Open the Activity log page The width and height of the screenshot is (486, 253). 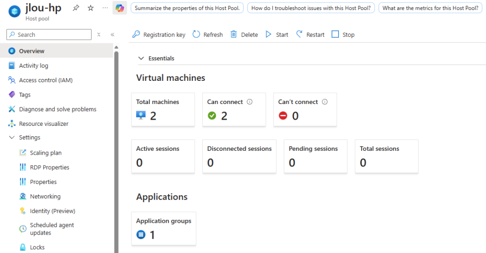click(33, 66)
